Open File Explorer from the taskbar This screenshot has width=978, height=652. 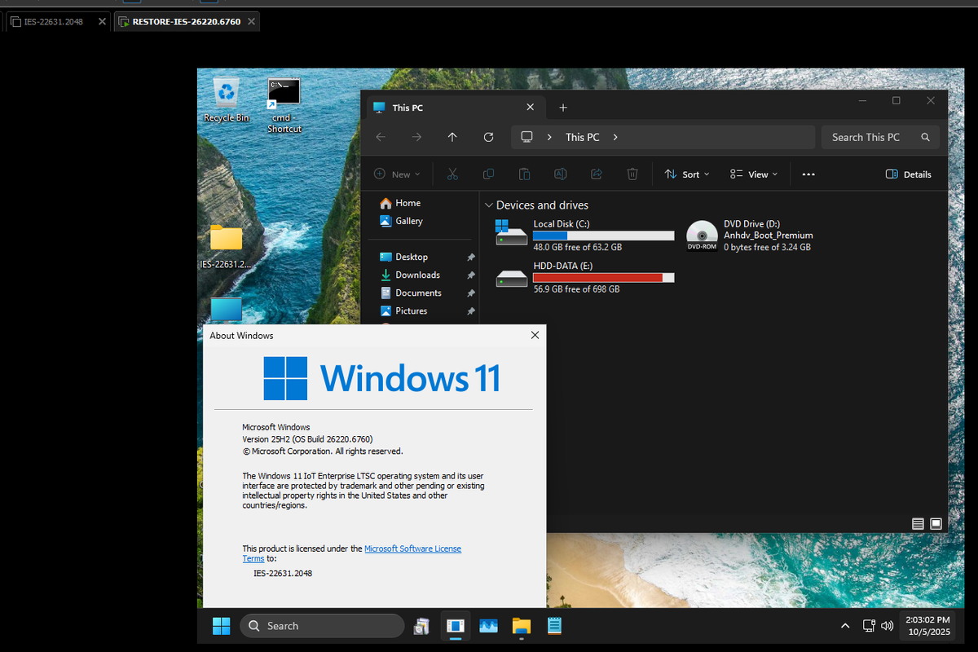tap(522, 626)
